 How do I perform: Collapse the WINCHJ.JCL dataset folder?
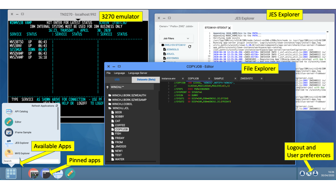(110, 108)
